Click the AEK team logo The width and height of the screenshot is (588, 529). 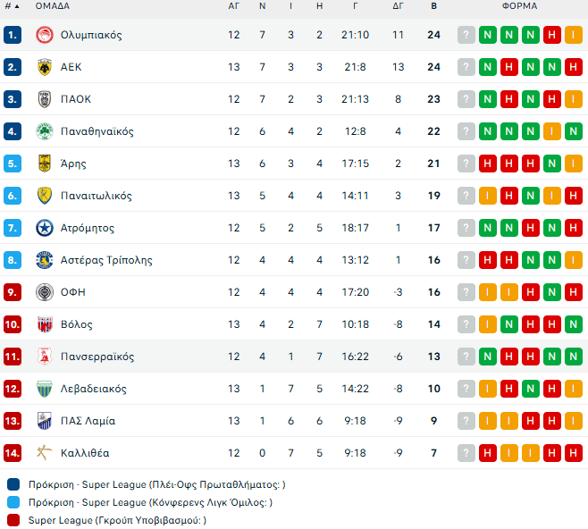coord(44,67)
